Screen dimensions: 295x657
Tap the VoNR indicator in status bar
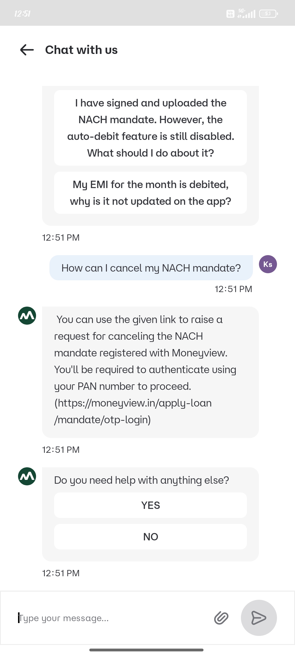pyautogui.click(x=230, y=13)
